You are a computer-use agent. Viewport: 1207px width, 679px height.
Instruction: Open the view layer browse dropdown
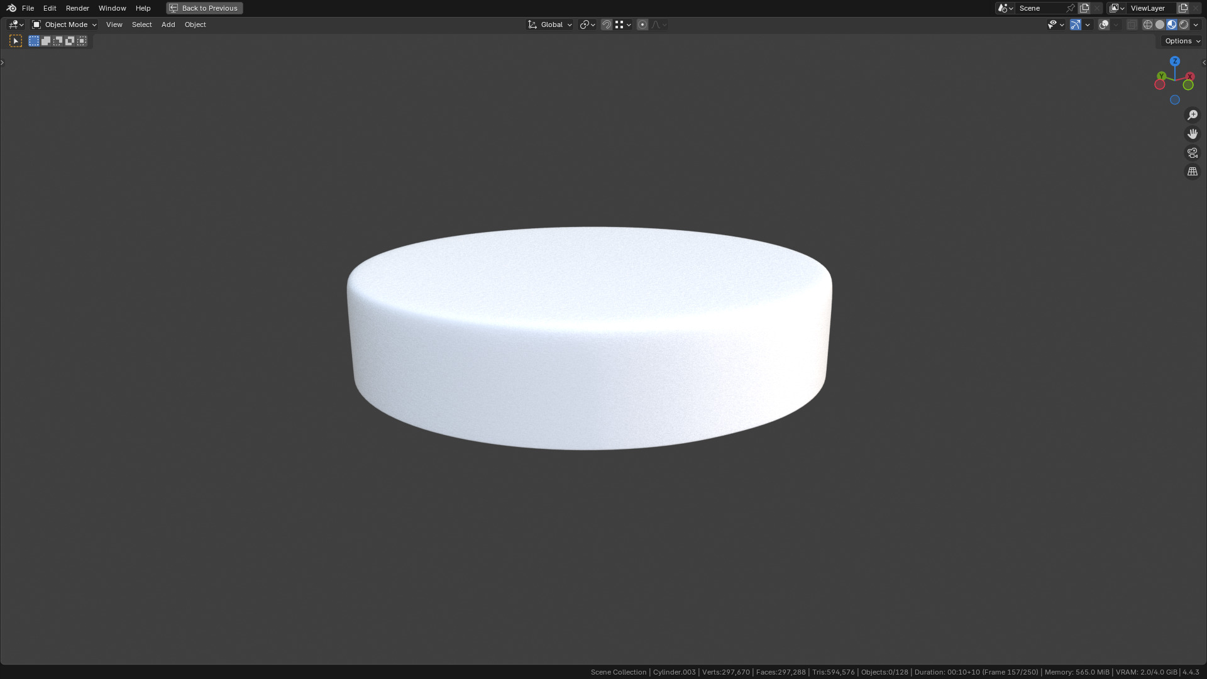pyautogui.click(x=1117, y=8)
